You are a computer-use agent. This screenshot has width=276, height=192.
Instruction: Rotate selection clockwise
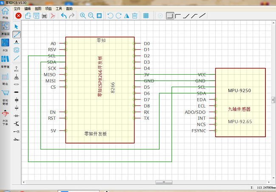pos(118,16)
